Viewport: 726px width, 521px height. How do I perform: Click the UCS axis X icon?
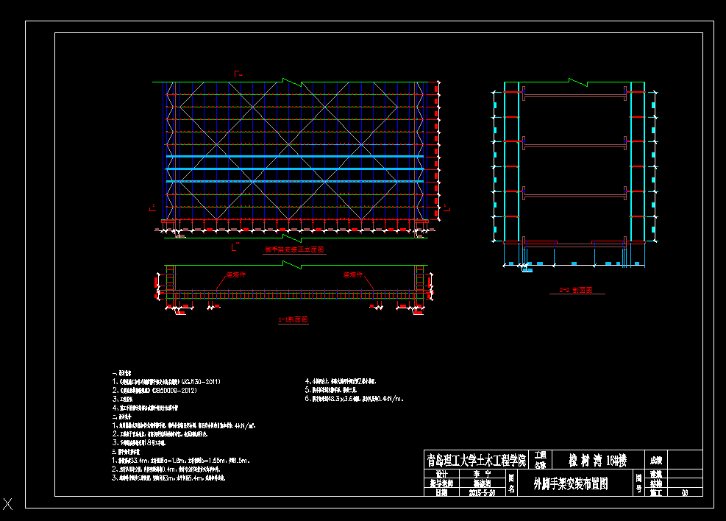[8, 503]
